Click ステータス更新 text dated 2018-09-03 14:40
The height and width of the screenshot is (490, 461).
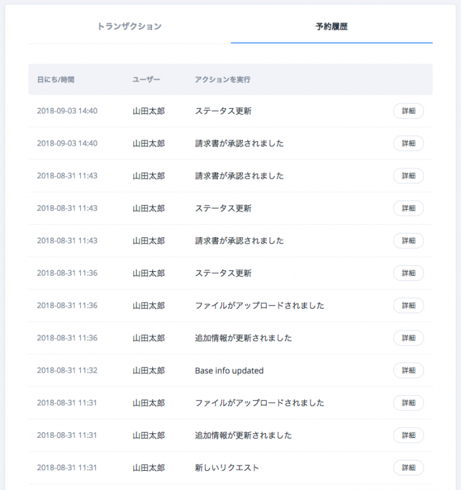click(223, 111)
